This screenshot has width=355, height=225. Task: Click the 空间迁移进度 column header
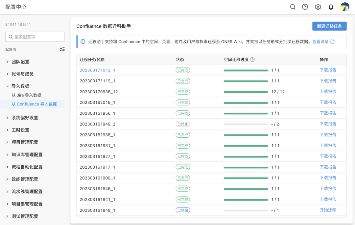(x=236, y=60)
